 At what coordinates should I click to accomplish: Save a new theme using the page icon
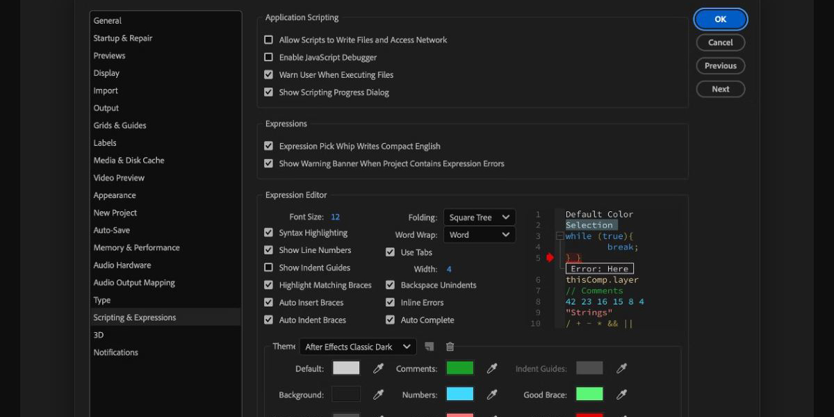[430, 347]
